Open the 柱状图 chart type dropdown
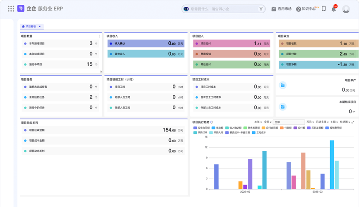 [345, 122]
